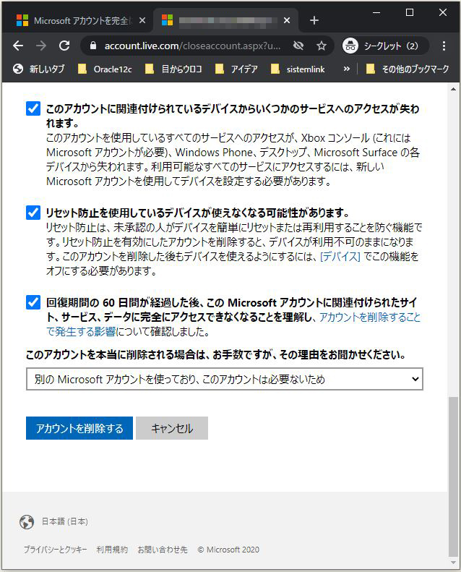
Task: Maximize the Chrome window
Action: pos(410,13)
